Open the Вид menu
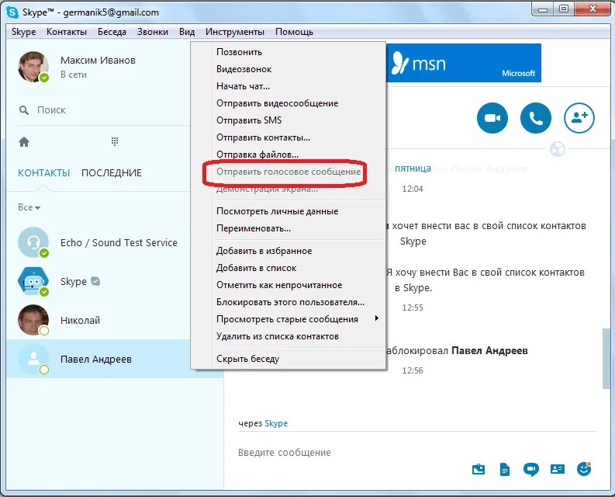615x497 pixels. [187, 32]
